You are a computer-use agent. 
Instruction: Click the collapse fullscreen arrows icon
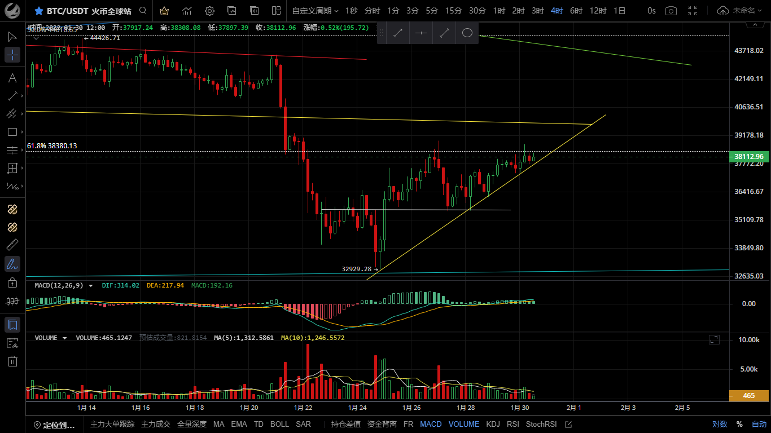693,11
